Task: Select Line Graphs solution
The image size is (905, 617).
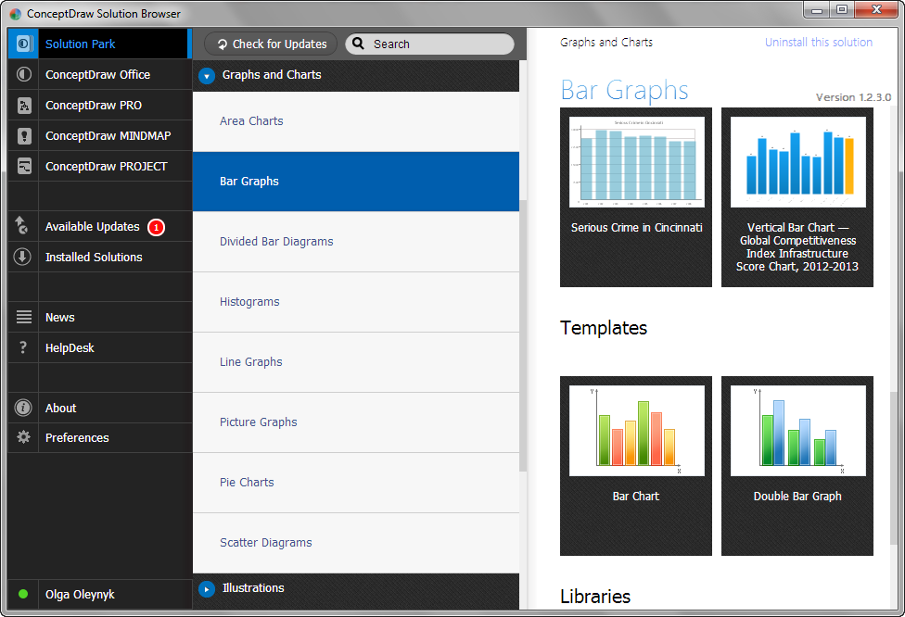Action: tap(355, 362)
